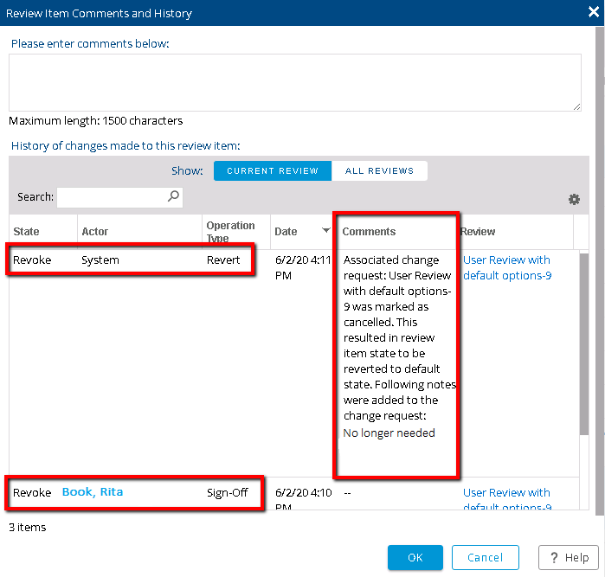Click the history Search field
605x577 pixels.
pos(113,197)
